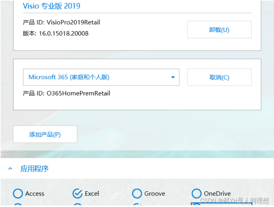
Task: Click the 取消(C) cancel button
Action: [x=219, y=77]
